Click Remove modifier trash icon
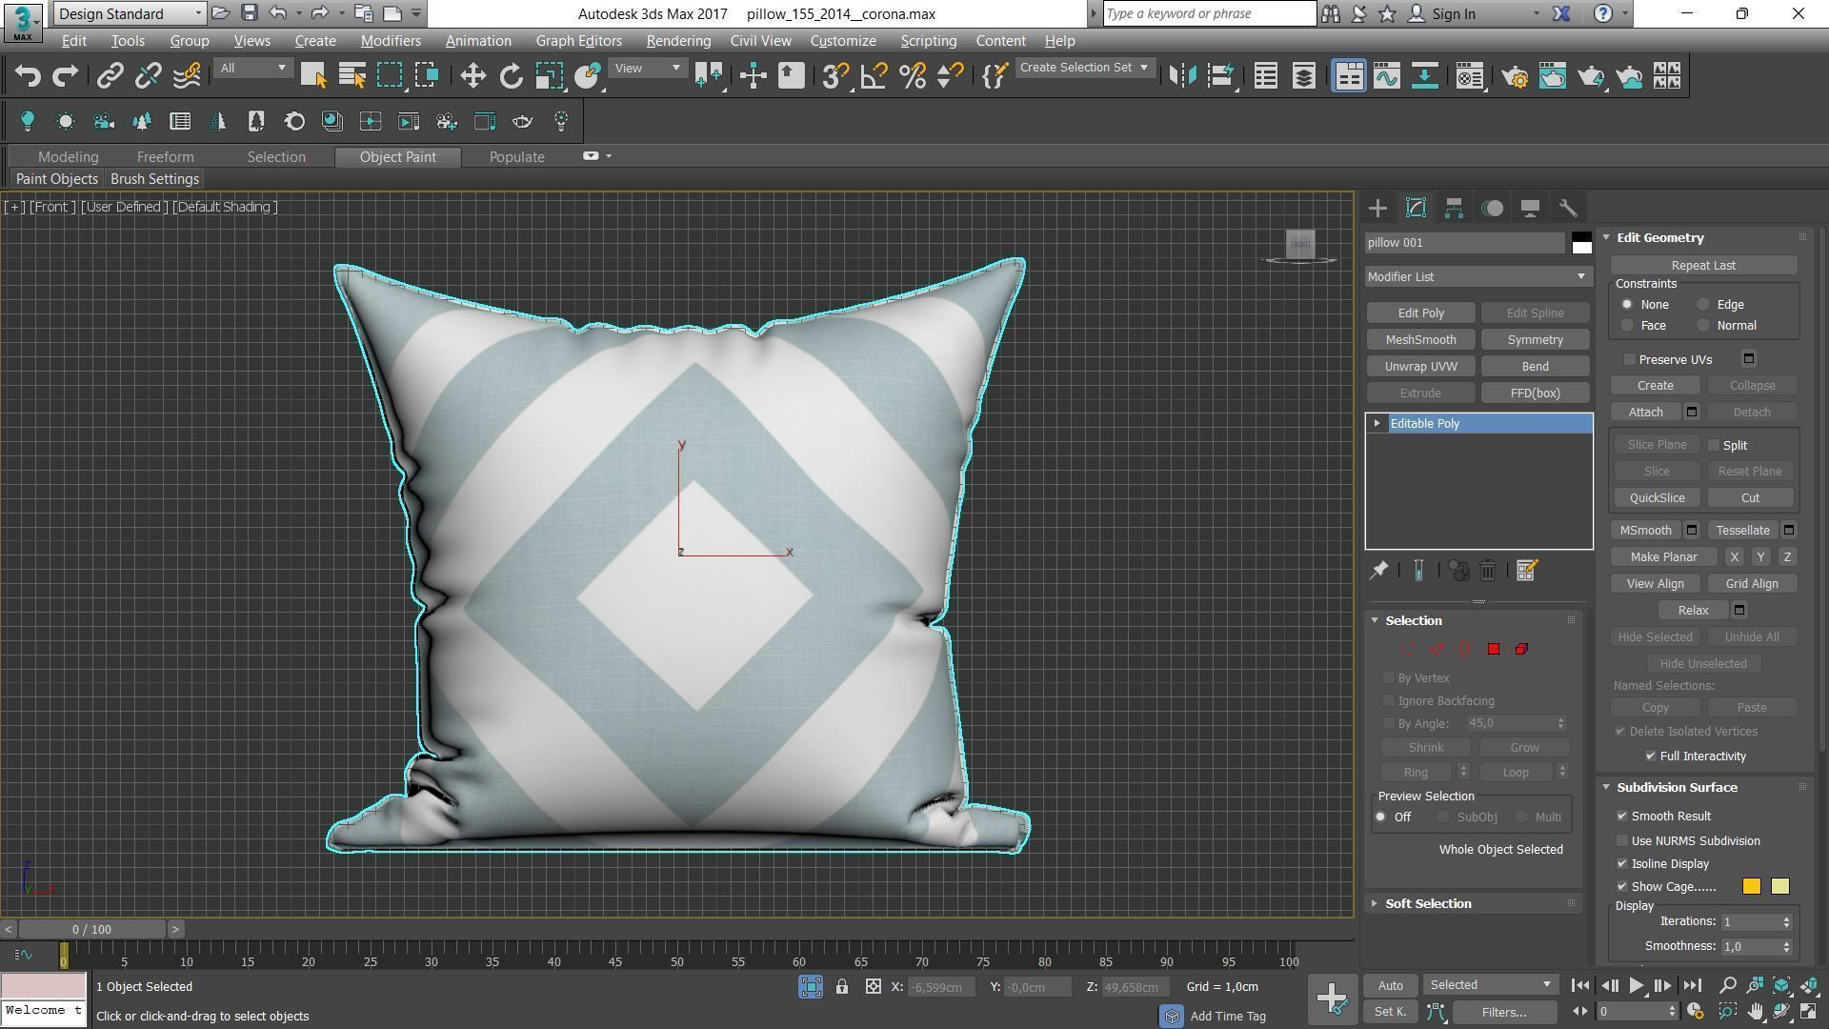1829x1029 pixels. [x=1488, y=571]
